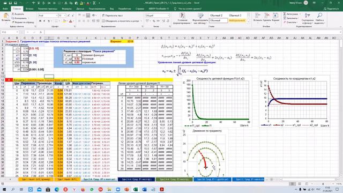Click the zoom slider in status bar
This screenshot has width=343, height=193.
323,184
